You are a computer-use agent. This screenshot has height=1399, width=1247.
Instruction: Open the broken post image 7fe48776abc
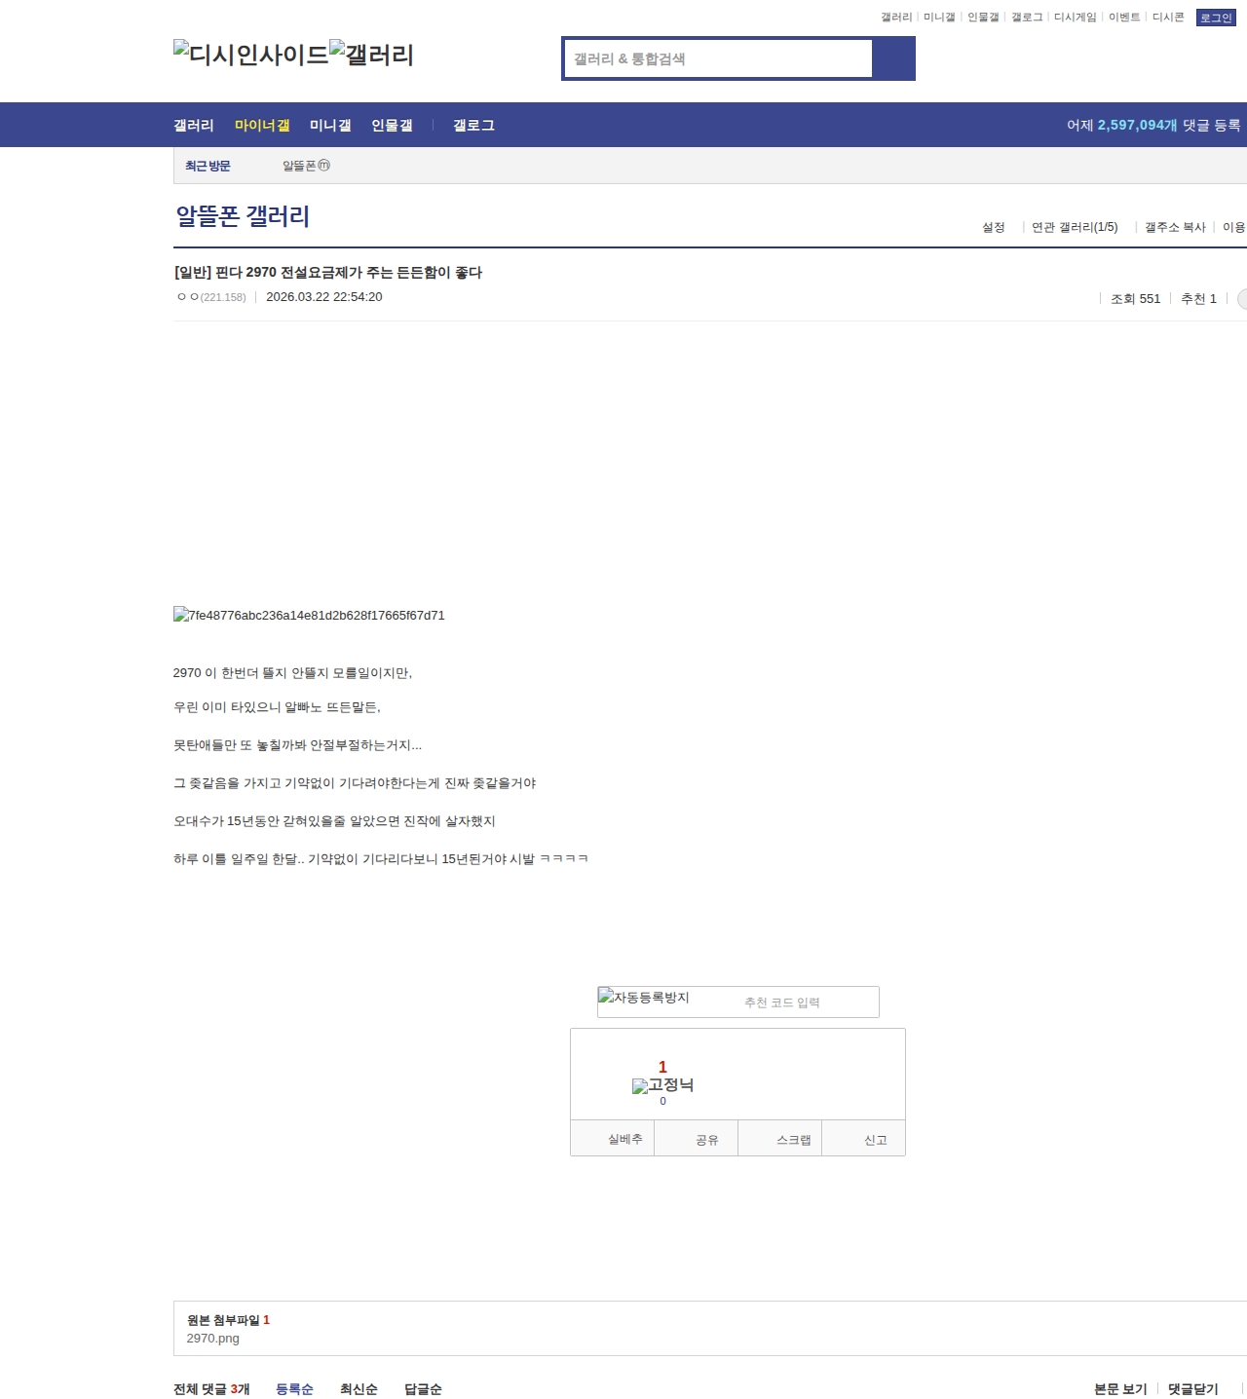tap(309, 615)
